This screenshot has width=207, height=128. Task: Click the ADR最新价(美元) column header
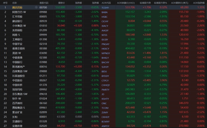pos(180,2)
